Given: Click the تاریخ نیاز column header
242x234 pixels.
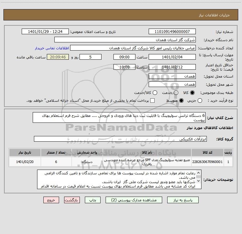Looking at the screenshot, I should [25, 153].
